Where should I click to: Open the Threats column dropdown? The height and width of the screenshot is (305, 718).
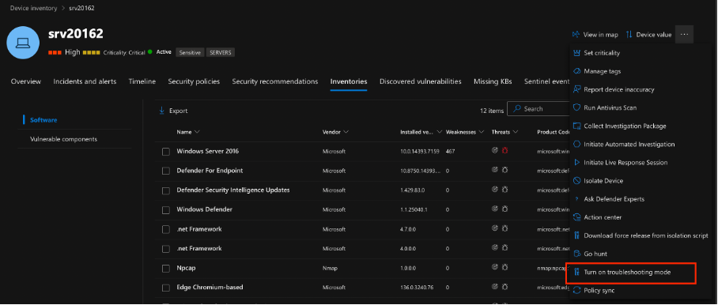click(516, 132)
